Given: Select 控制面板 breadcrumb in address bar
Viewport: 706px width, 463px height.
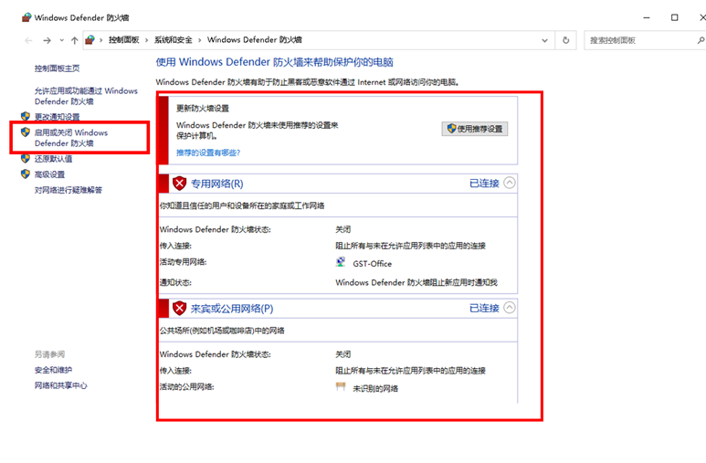Looking at the screenshot, I should (x=124, y=40).
